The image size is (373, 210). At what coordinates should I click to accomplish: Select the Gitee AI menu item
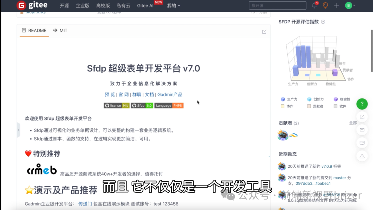(145, 6)
